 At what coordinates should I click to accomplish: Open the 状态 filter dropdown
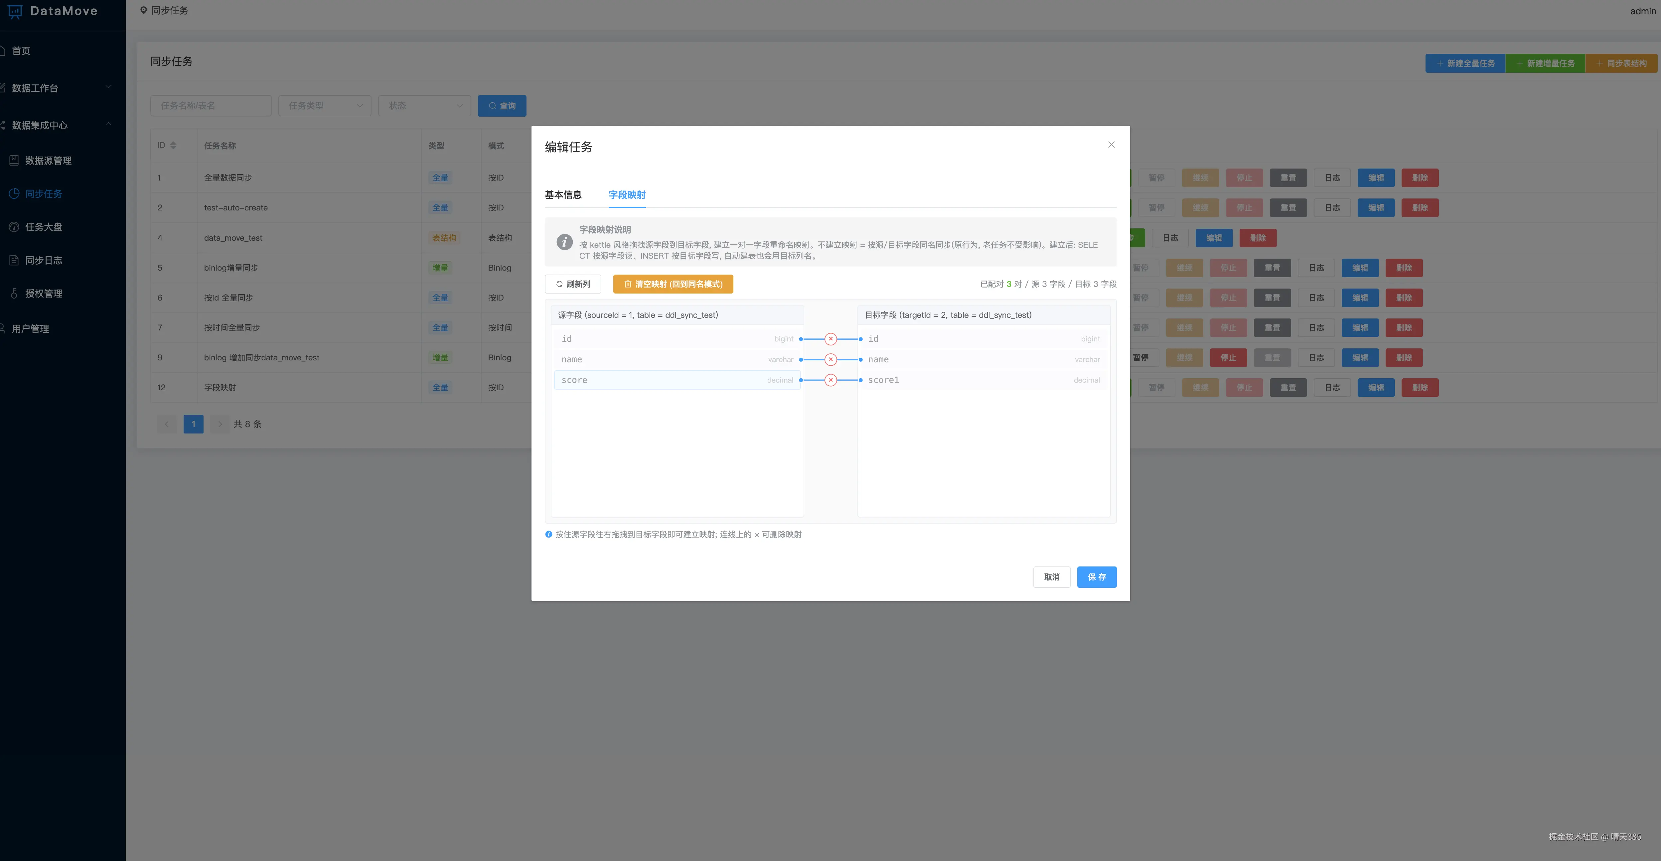(424, 106)
